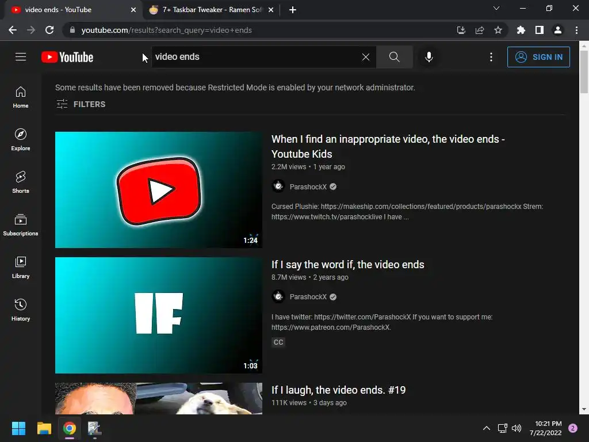The height and width of the screenshot is (442, 589).
Task: Open the Windows Start menu
Action: 18,428
